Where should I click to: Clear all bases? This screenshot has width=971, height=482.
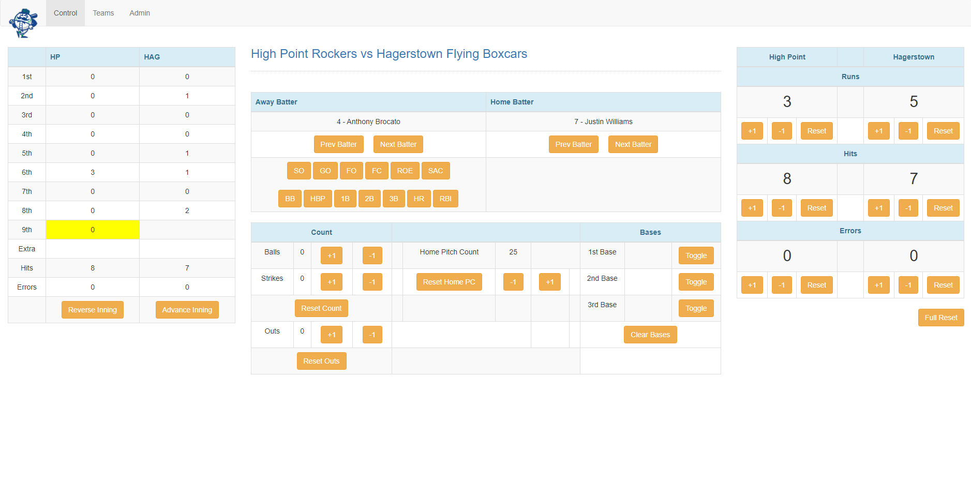650,335
